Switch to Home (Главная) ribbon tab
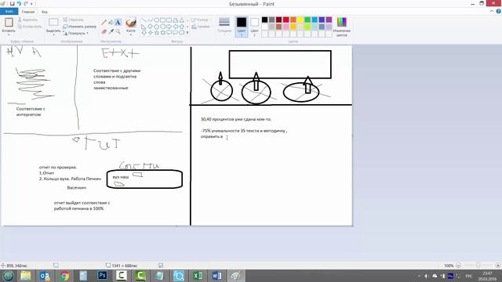 point(28,12)
